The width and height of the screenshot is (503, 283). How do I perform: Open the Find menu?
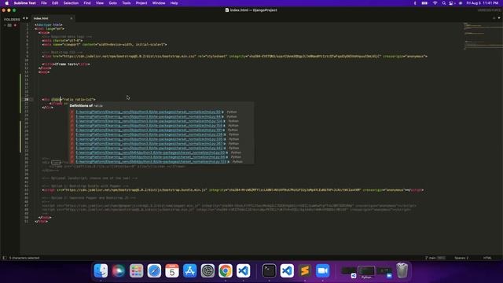[87, 3]
